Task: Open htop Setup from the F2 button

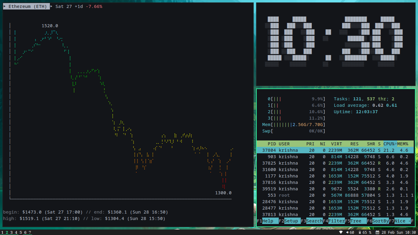Action: (x=289, y=221)
